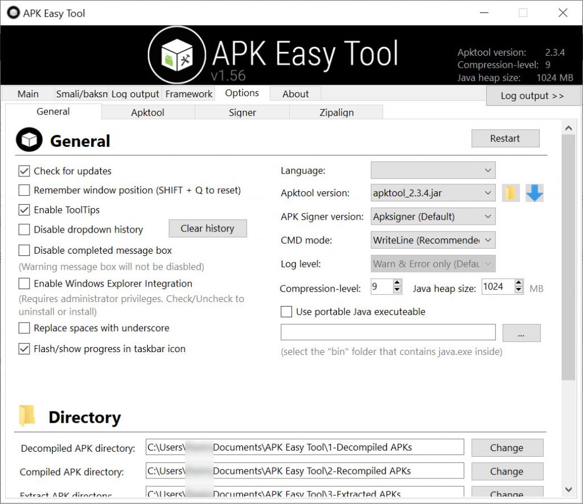Open the Signer options tab

click(242, 113)
